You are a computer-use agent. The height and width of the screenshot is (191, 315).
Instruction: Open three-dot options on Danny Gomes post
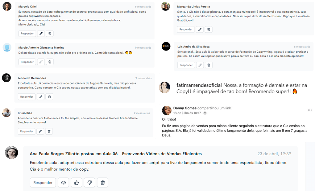pos(309,110)
